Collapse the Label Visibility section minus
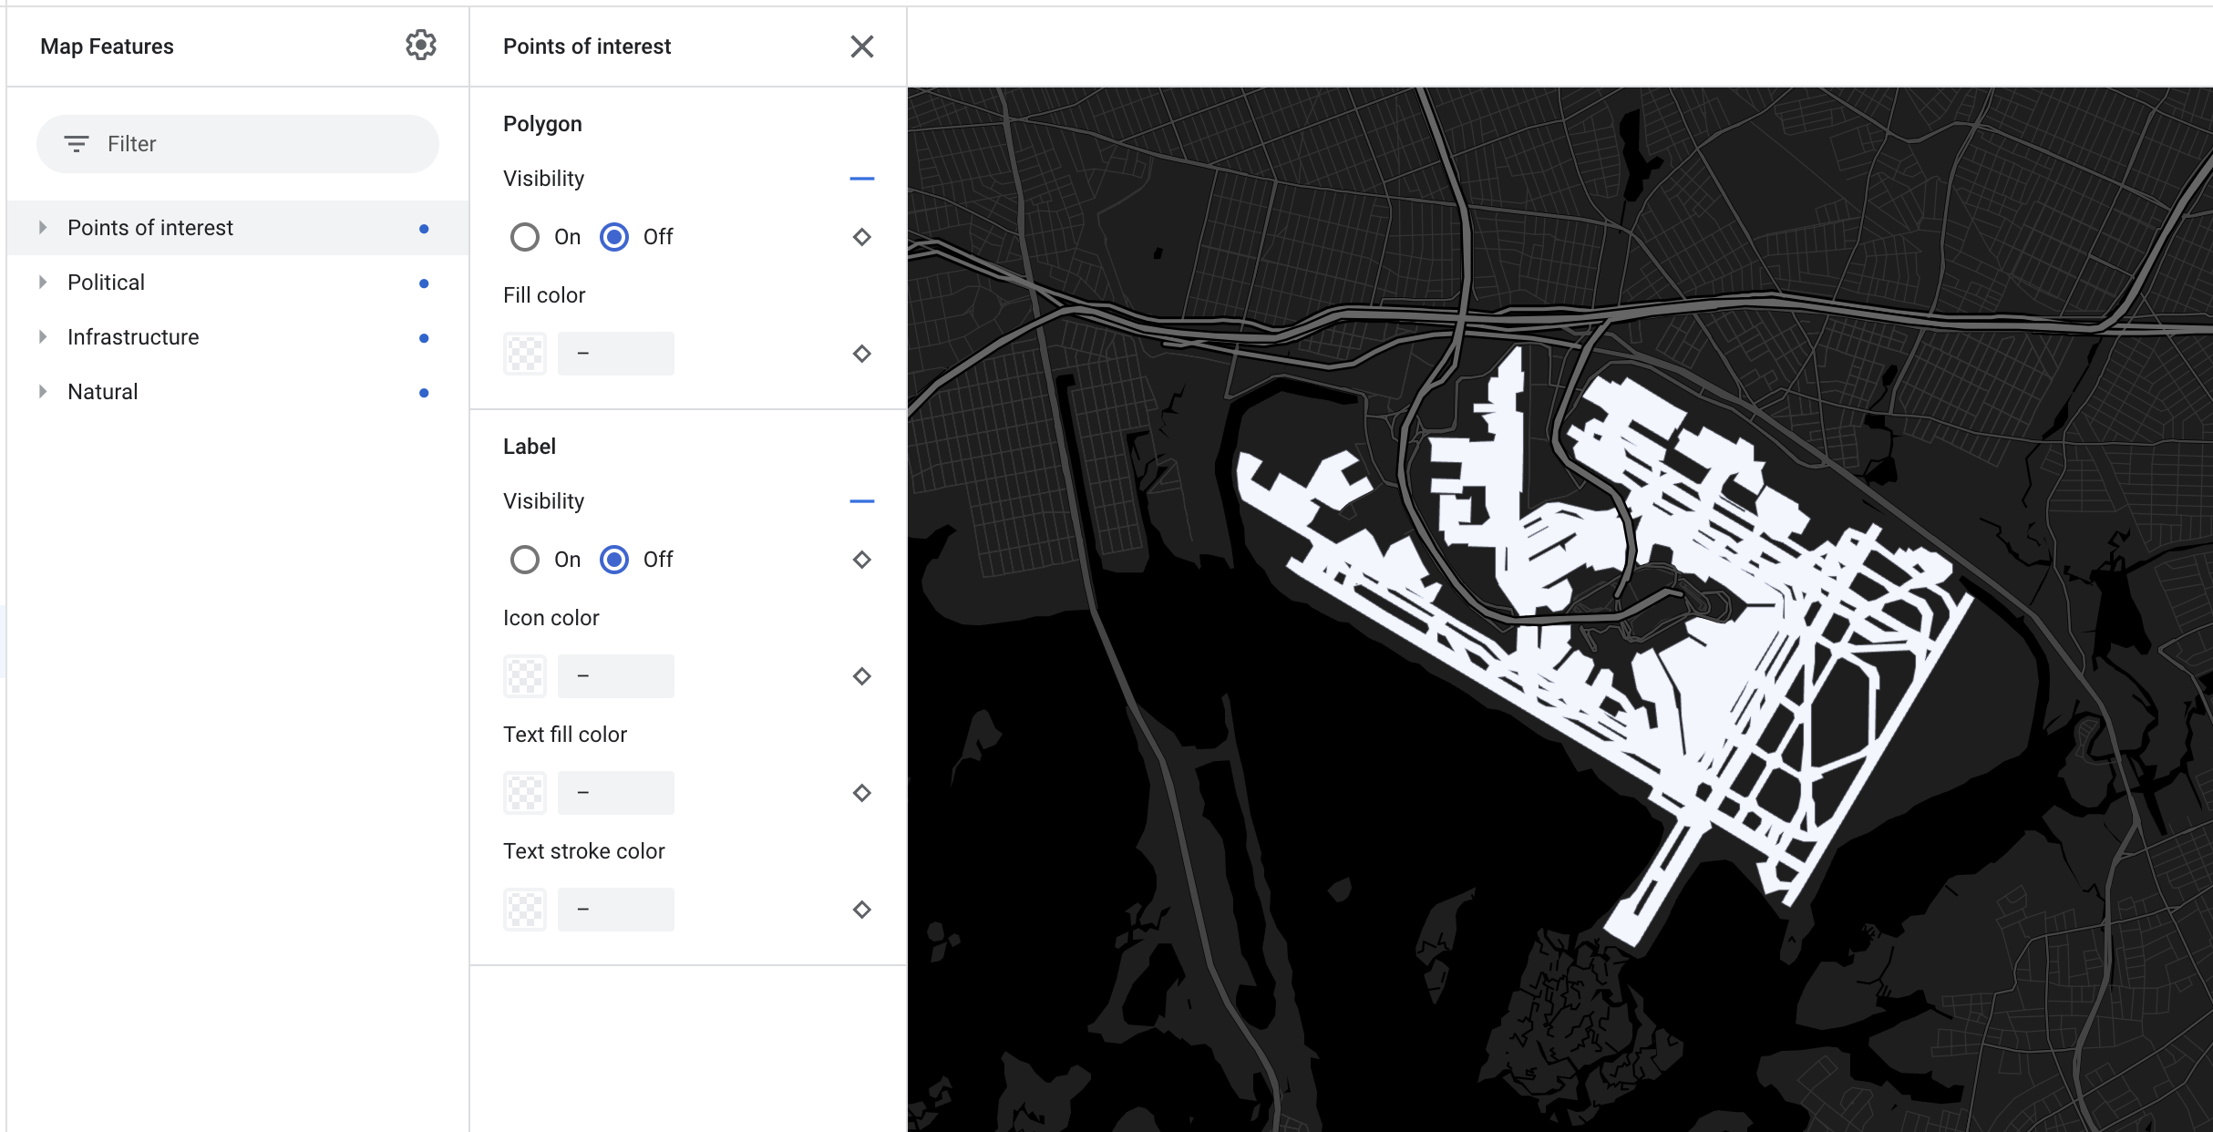Viewport: 2213px width, 1132px height. (861, 501)
